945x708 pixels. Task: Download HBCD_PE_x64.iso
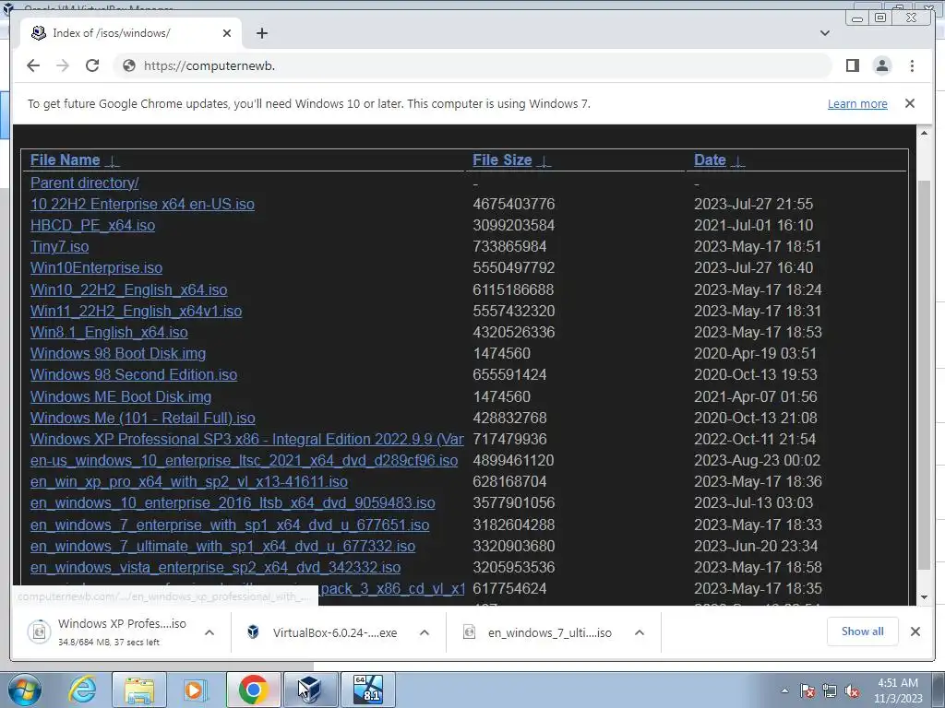click(x=93, y=225)
